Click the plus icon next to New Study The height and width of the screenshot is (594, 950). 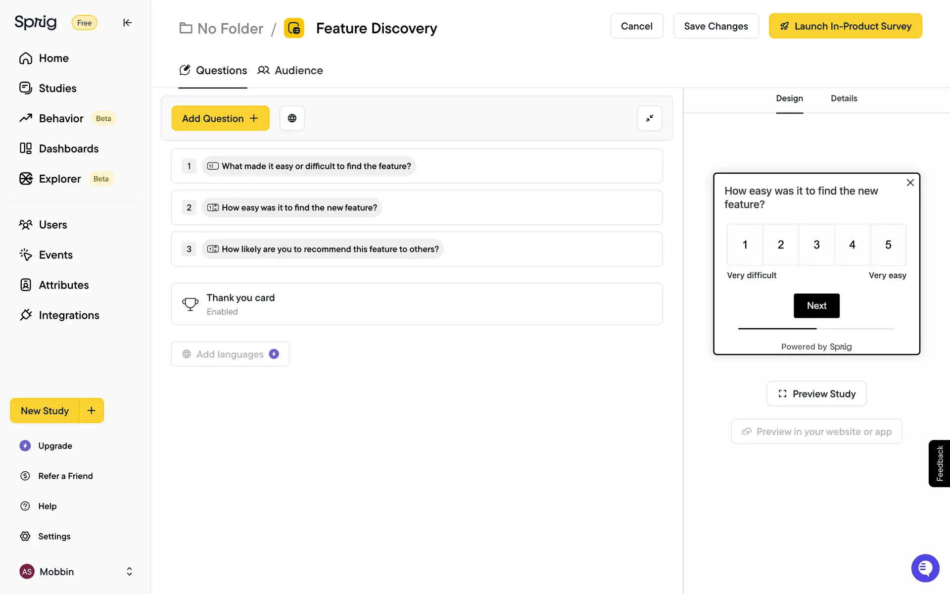point(92,410)
